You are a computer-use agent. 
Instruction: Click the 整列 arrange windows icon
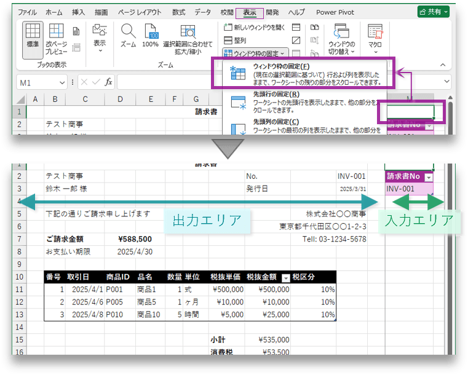click(235, 41)
